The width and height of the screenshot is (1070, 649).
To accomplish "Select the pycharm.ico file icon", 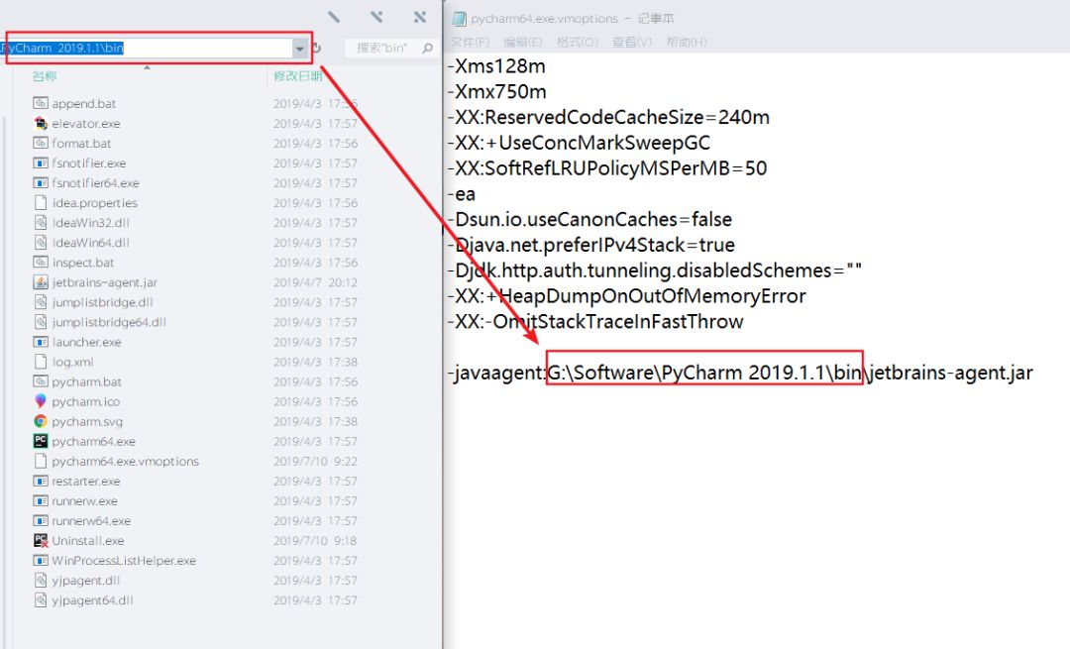I will point(41,401).
